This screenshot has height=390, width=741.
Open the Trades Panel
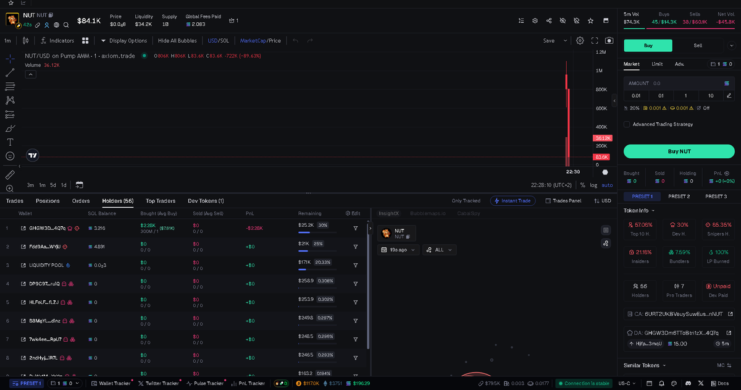click(x=563, y=201)
